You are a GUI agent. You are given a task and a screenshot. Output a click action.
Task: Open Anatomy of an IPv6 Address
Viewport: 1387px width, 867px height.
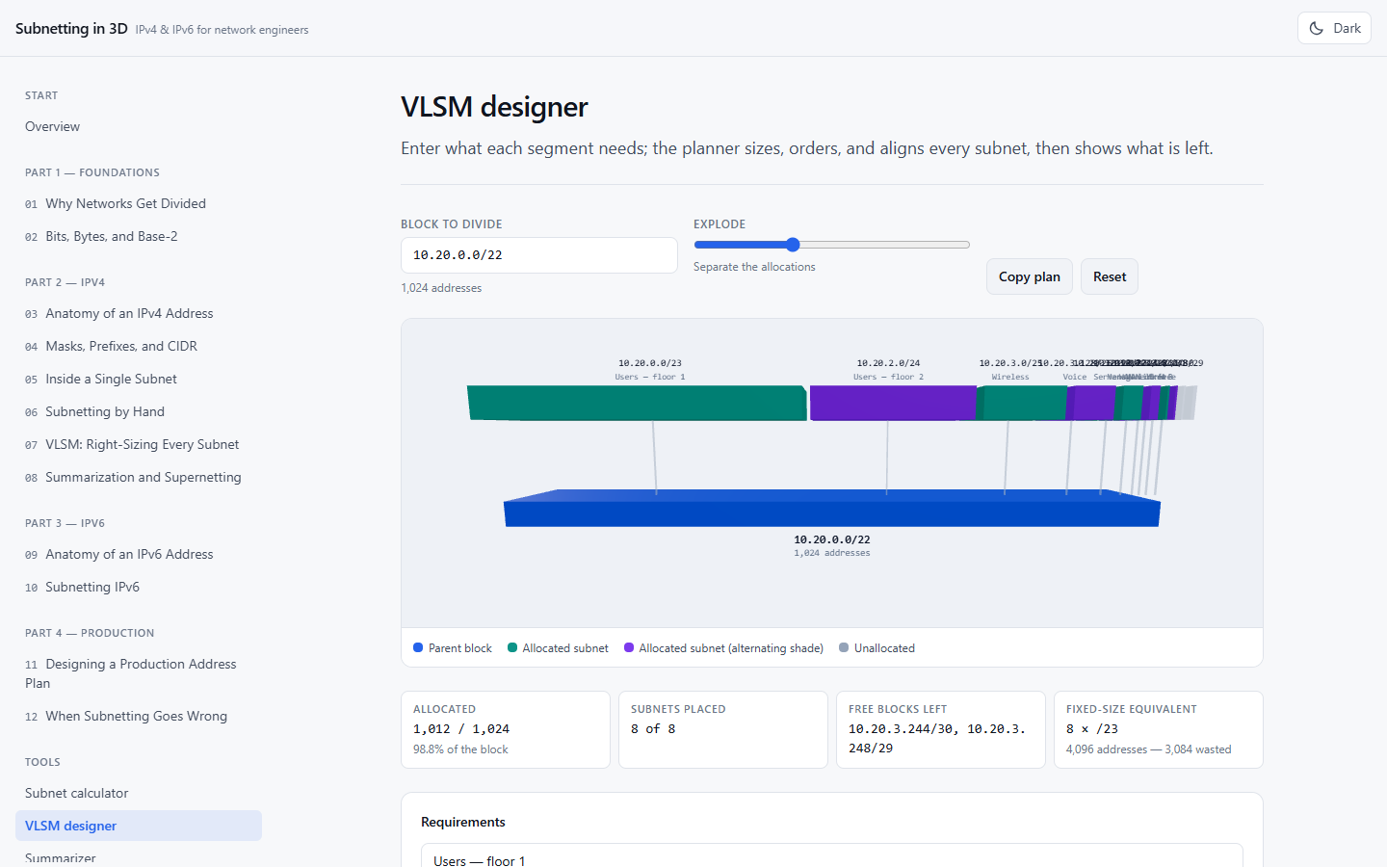[x=139, y=554]
